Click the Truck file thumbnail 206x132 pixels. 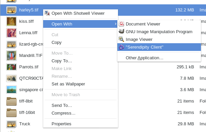(11, 124)
